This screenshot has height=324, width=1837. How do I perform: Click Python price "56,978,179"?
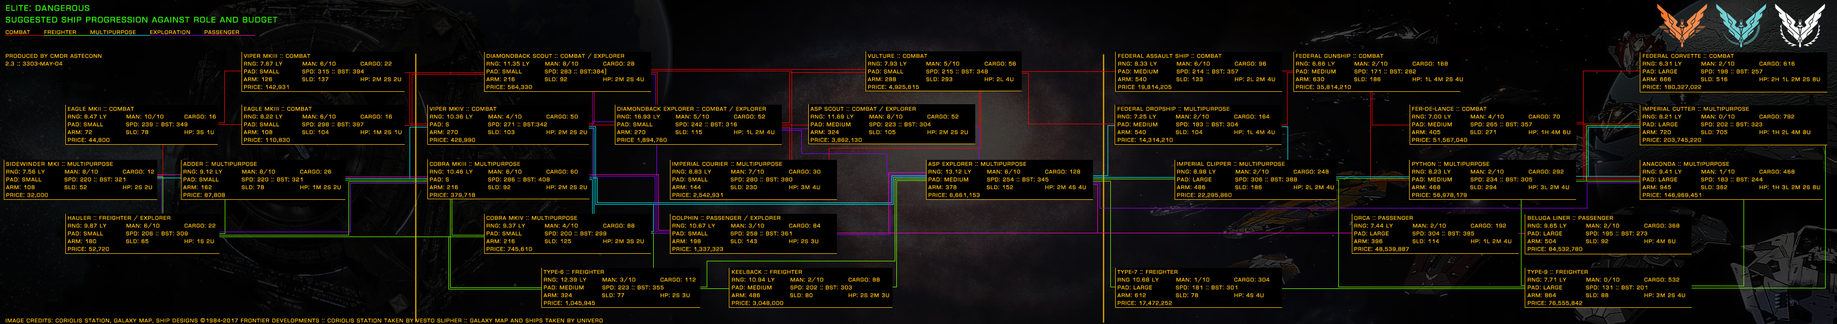tap(1450, 195)
